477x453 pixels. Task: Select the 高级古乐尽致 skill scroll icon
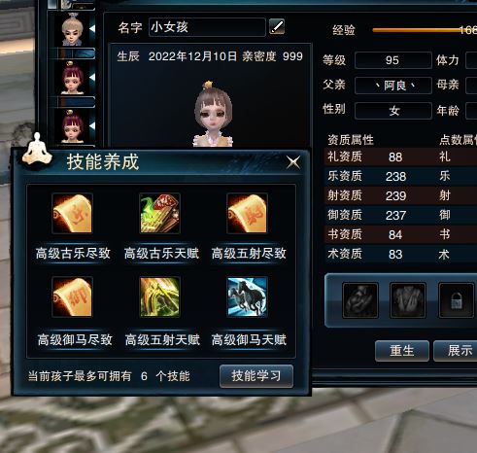point(72,214)
